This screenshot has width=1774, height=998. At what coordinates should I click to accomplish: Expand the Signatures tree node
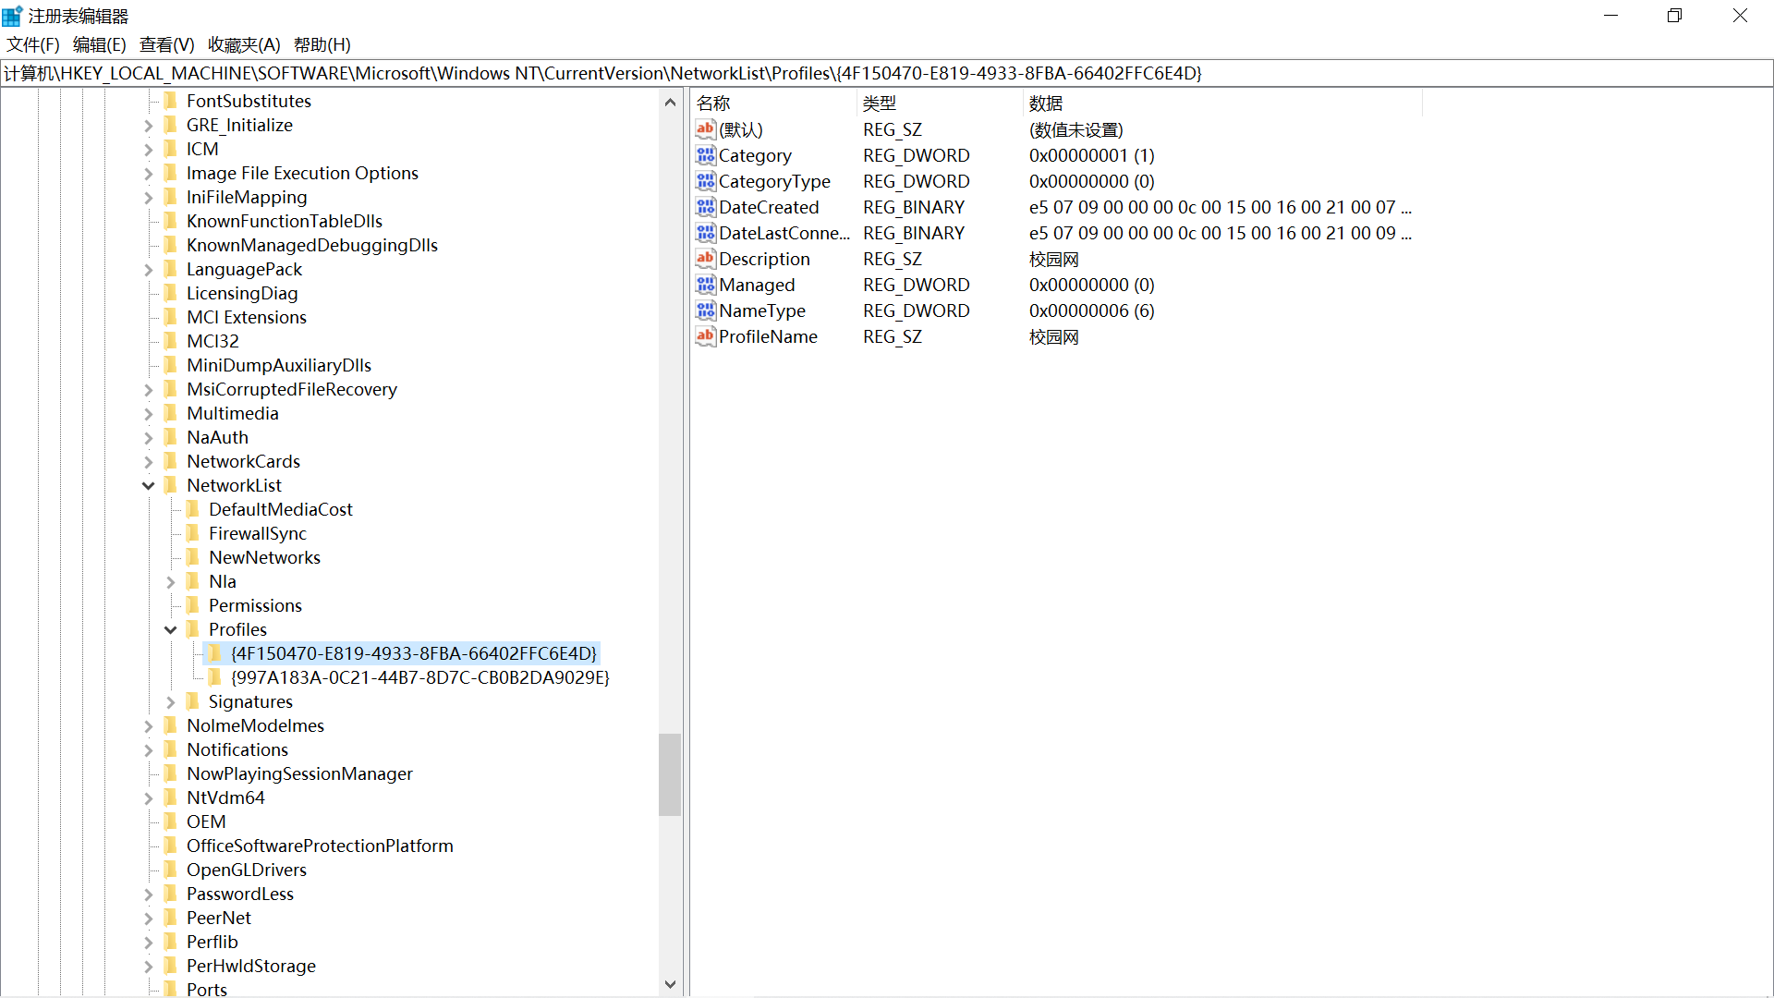170,702
